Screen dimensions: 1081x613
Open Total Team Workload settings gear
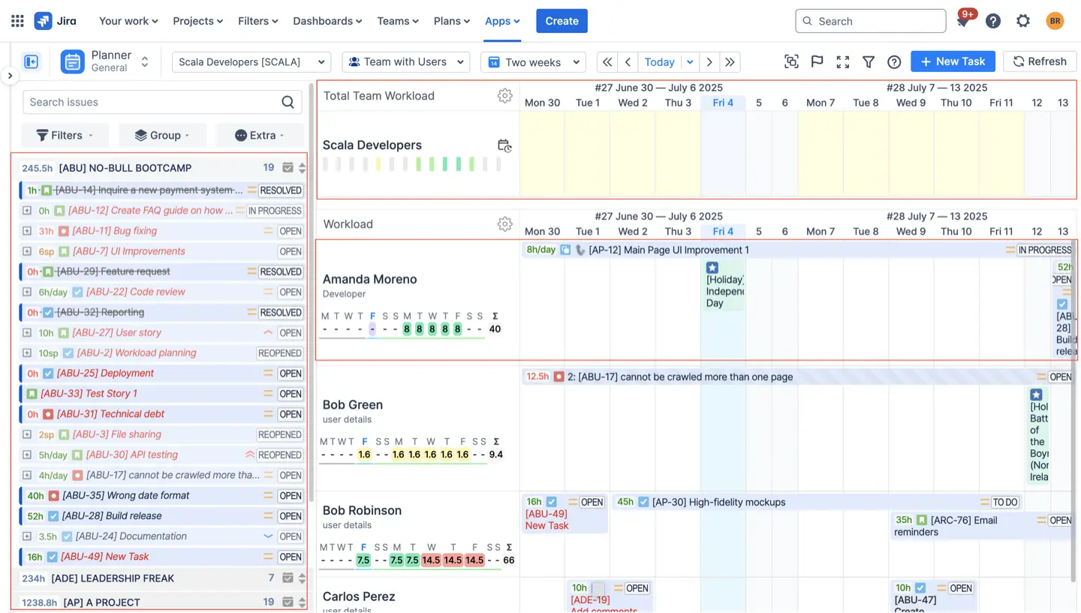505,96
